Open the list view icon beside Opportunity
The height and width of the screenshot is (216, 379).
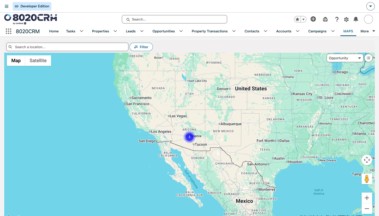pos(368,58)
